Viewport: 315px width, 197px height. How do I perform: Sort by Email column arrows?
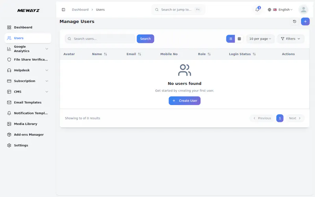(x=139, y=54)
